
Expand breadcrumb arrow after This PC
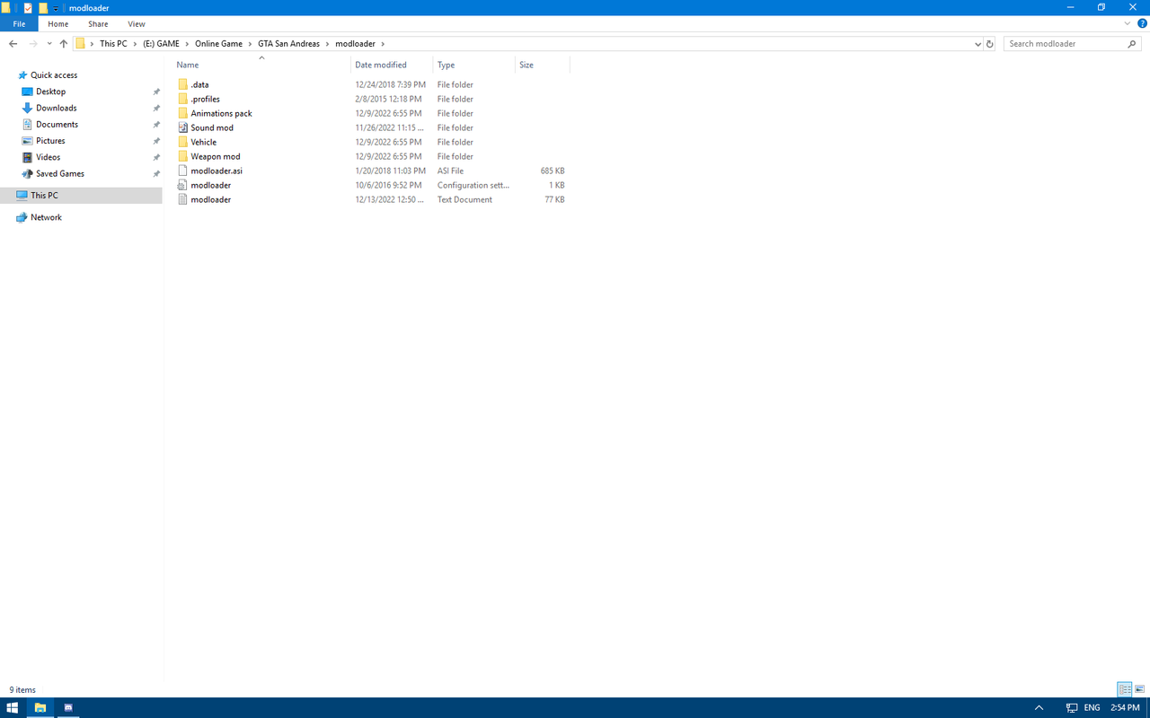click(x=136, y=43)
